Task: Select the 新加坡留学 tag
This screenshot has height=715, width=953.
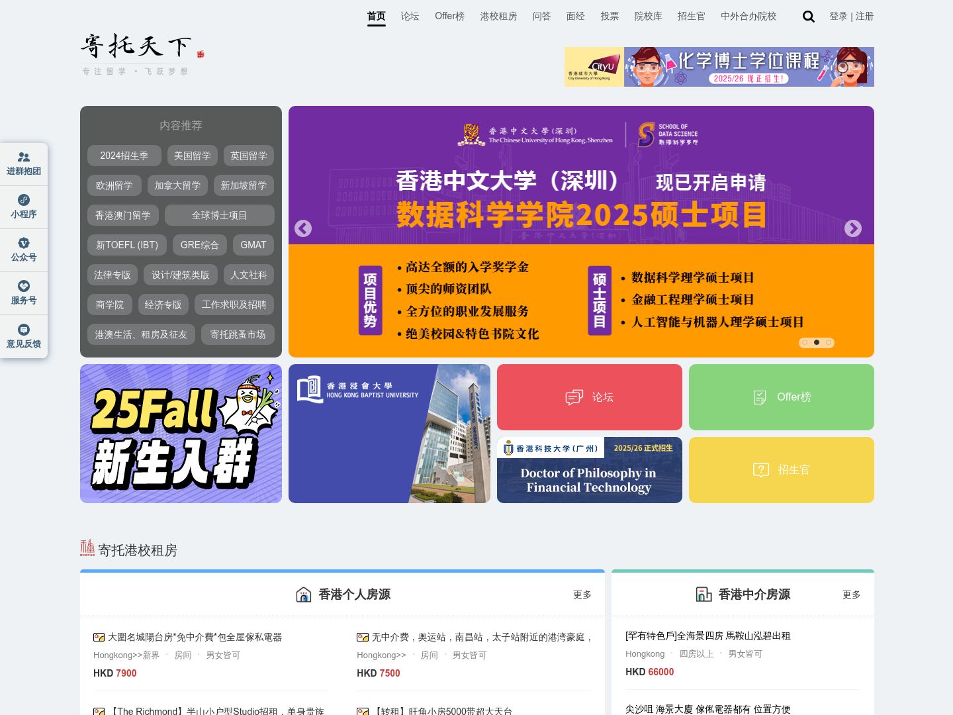Action: click(x=244, y=185)
